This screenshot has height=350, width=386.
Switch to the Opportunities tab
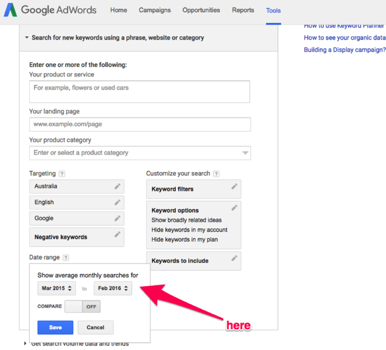click(201, 10)
